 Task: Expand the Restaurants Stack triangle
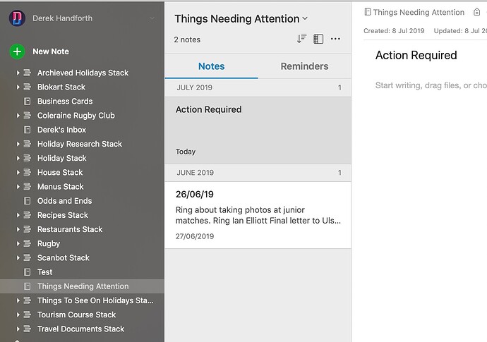[x=18, y=229]
